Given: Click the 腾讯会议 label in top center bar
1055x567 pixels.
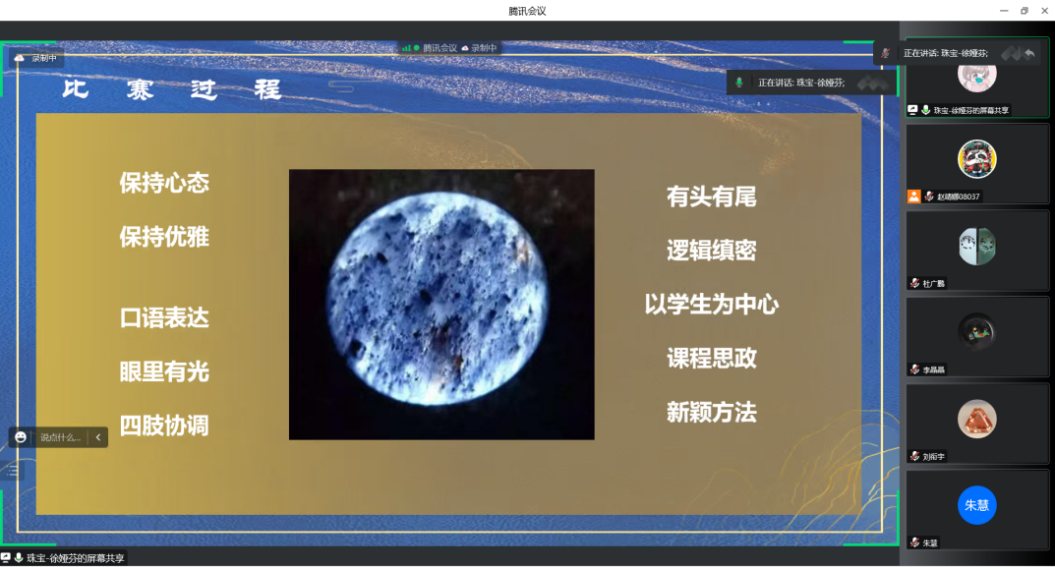Looking at the screenshot, I should click(x=440, y=47).
